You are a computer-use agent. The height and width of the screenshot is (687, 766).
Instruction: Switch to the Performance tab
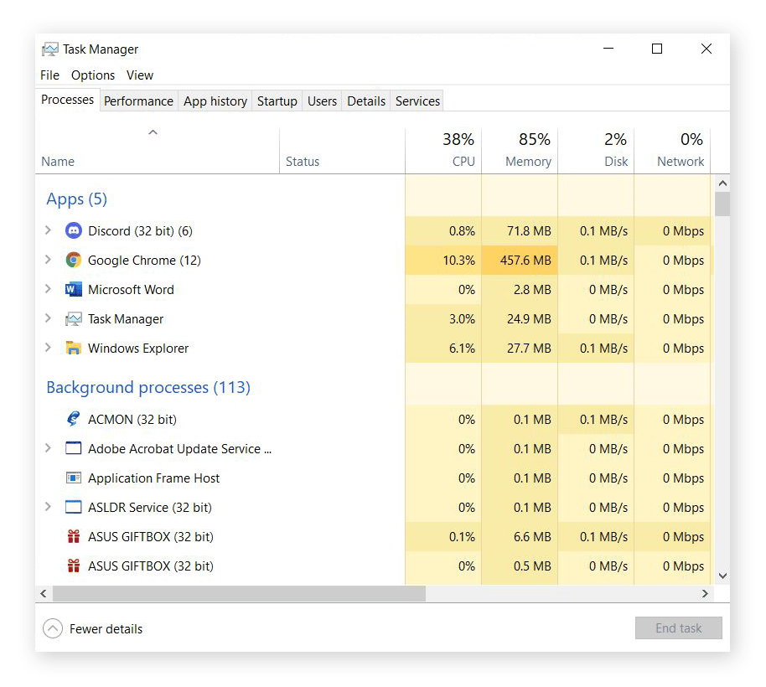[x=138, y=101]
